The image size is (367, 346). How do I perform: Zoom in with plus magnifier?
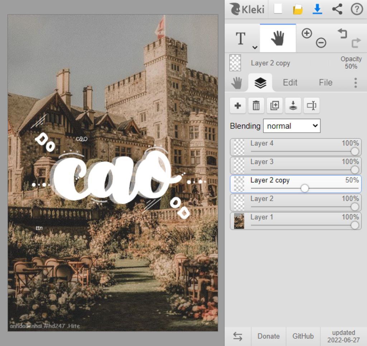(x=307, y=33)
